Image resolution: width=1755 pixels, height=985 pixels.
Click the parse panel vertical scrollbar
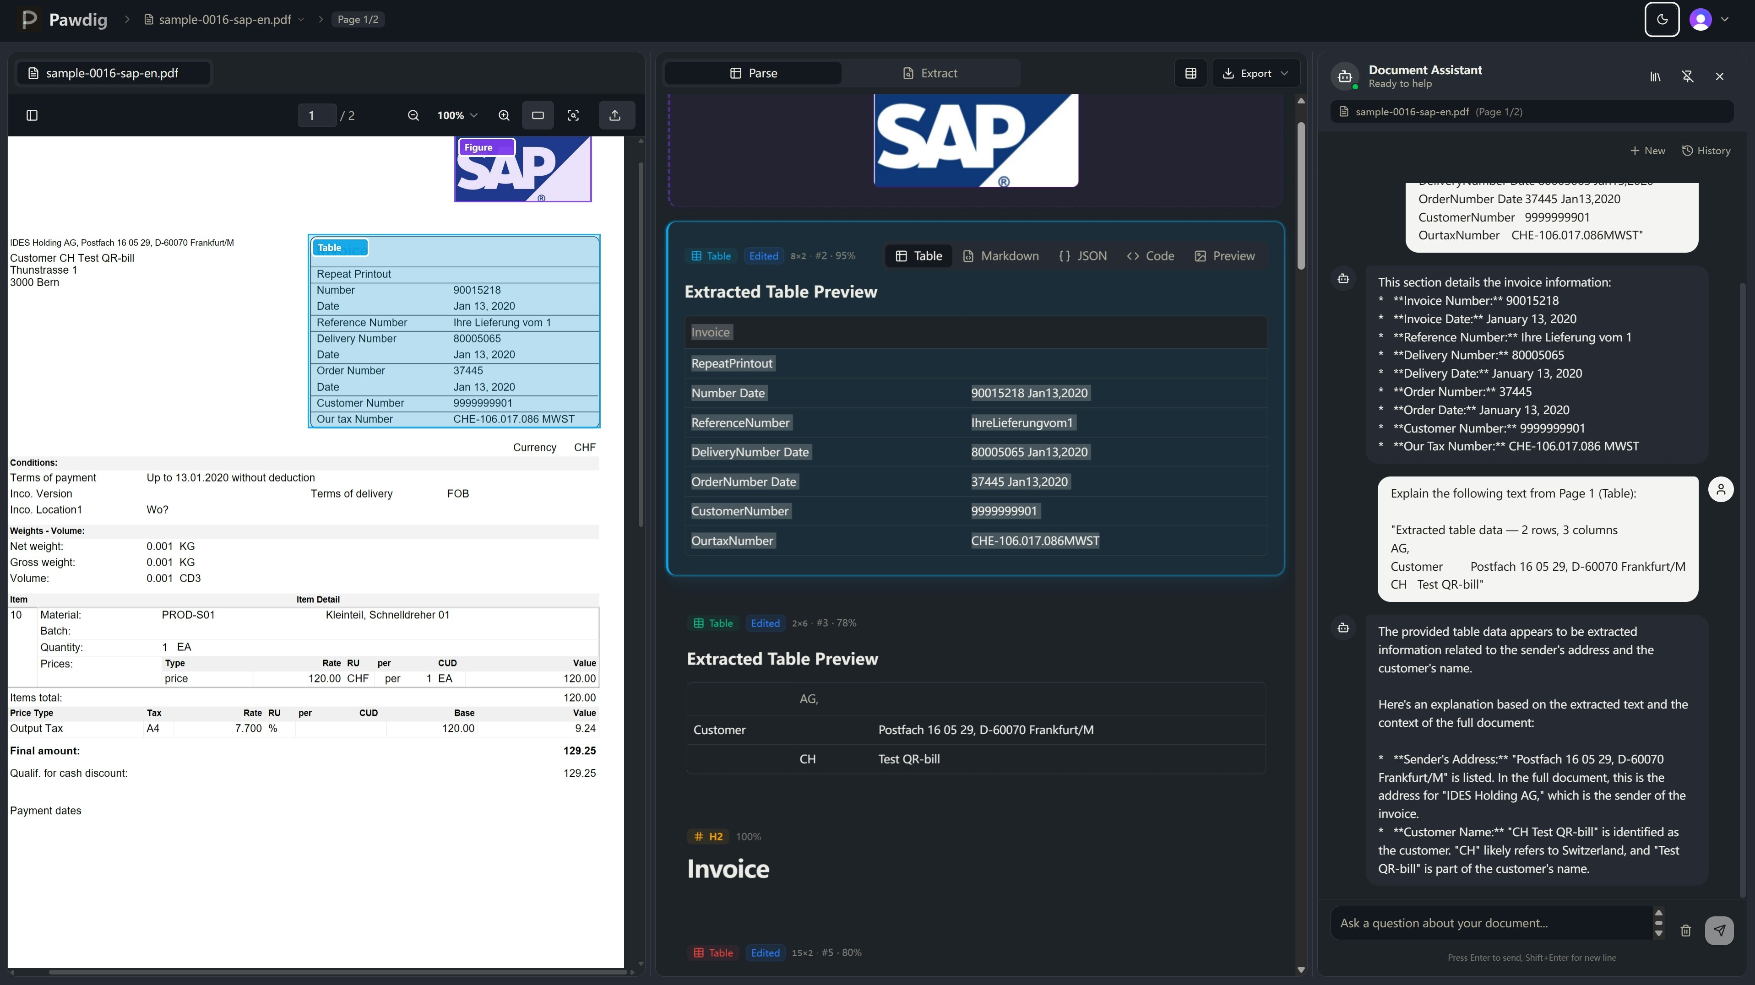[1301, 195]
